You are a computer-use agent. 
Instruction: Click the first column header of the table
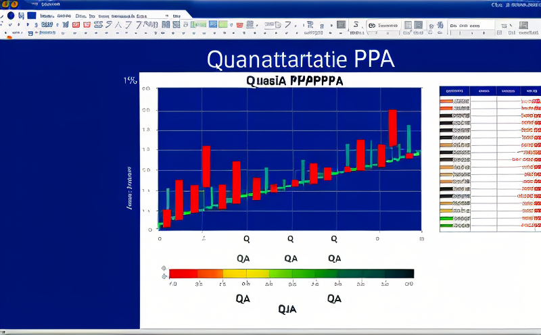454,91
